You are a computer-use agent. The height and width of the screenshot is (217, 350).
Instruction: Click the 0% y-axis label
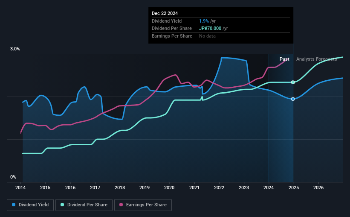coord(13,177)
